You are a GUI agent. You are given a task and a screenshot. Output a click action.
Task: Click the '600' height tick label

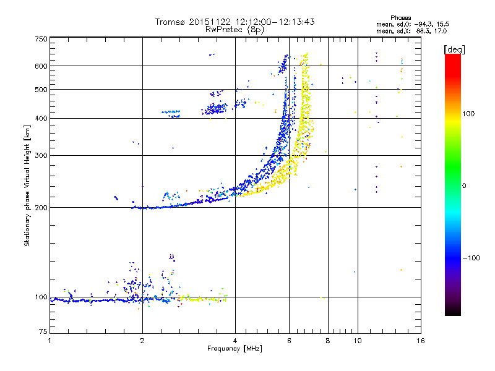pos(41,66)
